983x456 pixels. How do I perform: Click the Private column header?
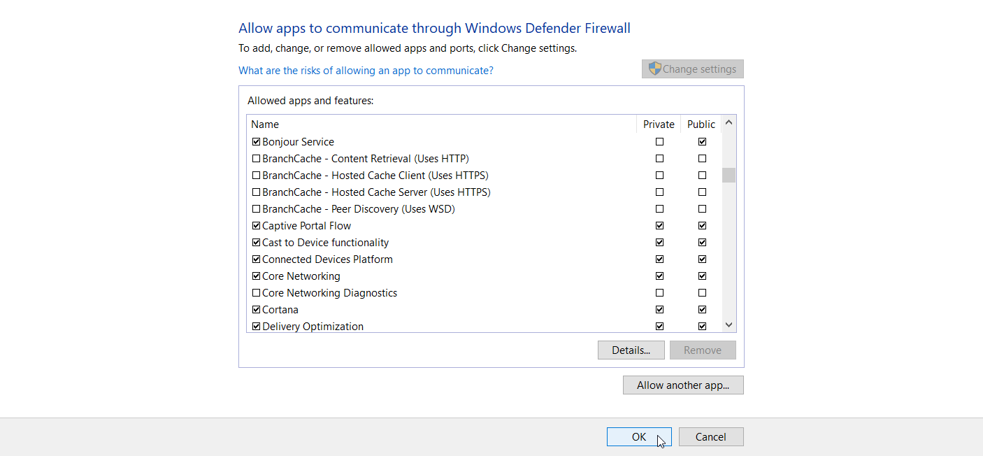[659, 124]
